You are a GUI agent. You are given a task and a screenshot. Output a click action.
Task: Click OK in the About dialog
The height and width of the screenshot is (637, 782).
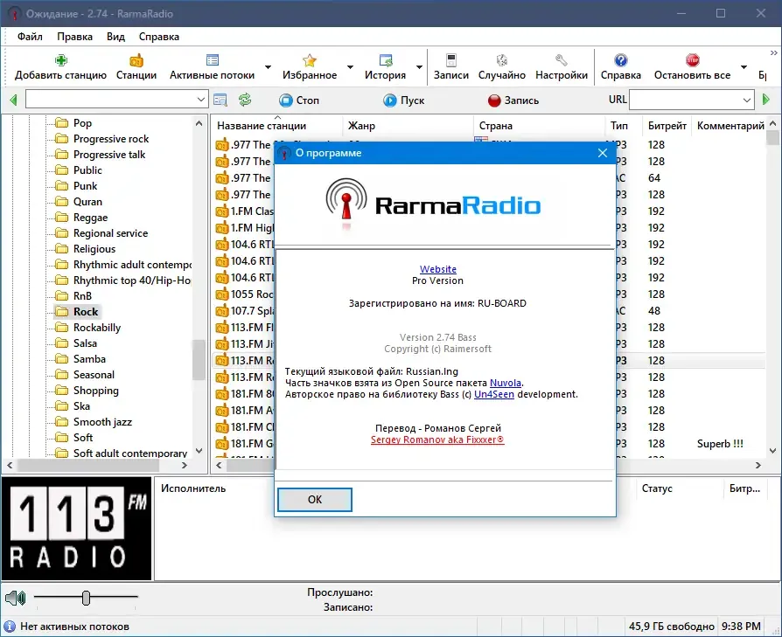coord(315,500)
